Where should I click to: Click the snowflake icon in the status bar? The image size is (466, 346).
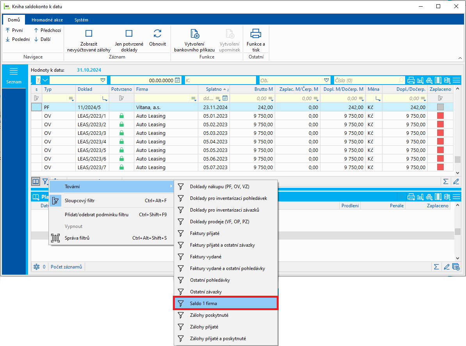click(36, 267)
